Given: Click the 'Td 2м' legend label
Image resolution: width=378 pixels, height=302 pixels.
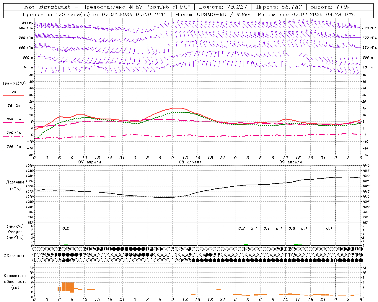Looking at the screenshot, I should tap(14, 106).
